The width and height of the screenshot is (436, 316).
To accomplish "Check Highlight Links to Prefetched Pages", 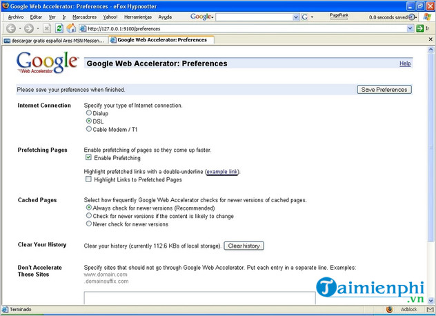I will point(88,179).
